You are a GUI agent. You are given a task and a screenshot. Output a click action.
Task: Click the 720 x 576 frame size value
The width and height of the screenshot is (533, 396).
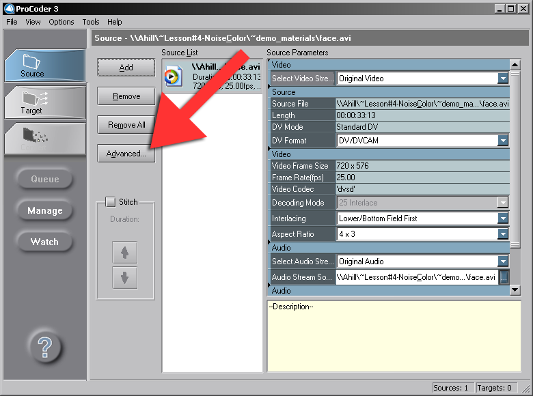coord(422,166)
